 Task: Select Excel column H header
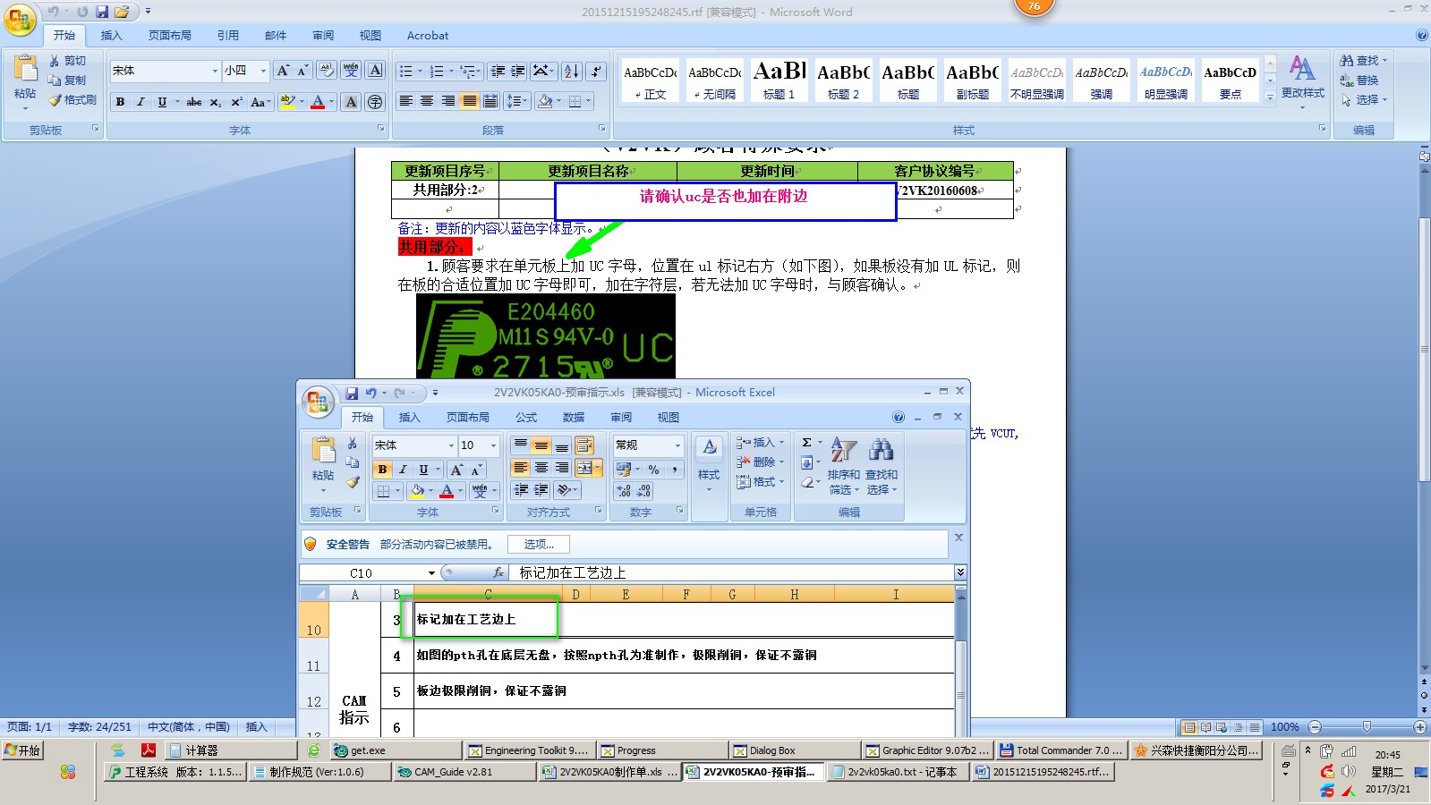[x=794, y=594]
